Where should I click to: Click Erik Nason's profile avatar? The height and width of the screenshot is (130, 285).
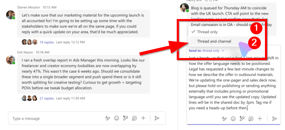click(x=10, y=60)
